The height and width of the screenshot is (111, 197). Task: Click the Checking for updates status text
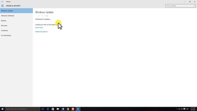43,19
